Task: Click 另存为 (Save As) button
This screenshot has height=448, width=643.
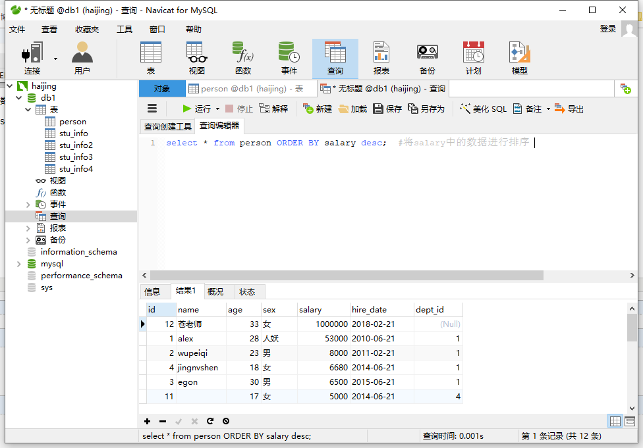Action: 426,109
